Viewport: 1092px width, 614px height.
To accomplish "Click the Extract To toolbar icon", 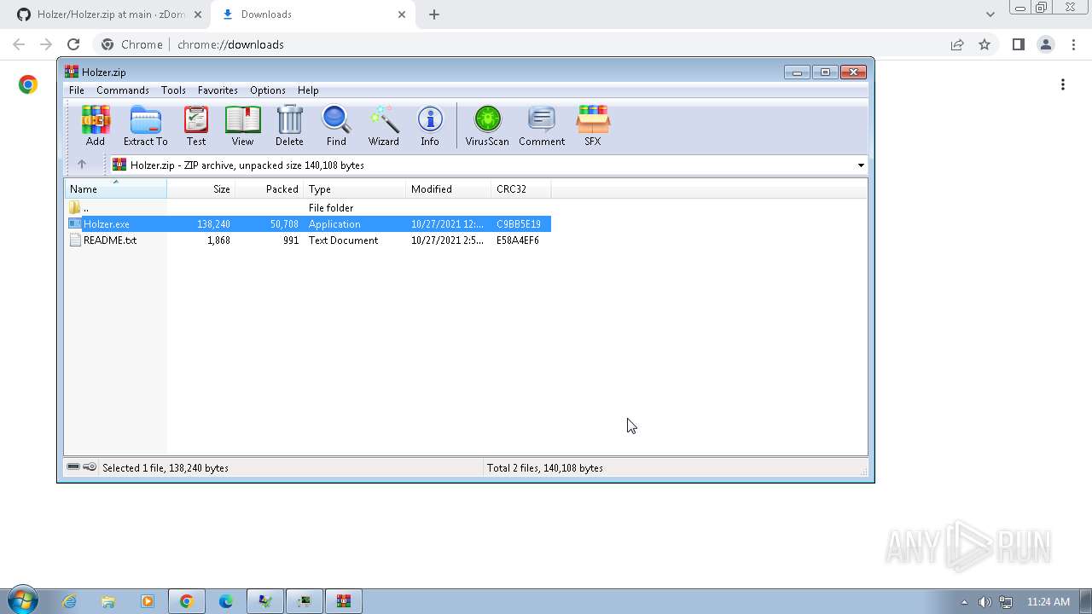I will [145, 125].
